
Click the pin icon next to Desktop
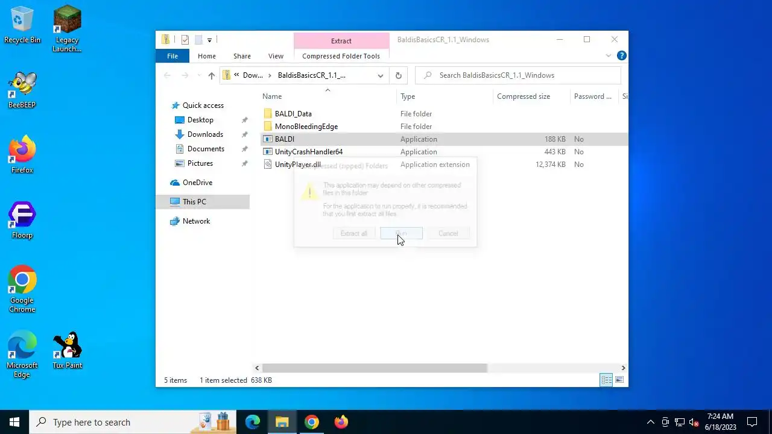[x=244, y=120]
